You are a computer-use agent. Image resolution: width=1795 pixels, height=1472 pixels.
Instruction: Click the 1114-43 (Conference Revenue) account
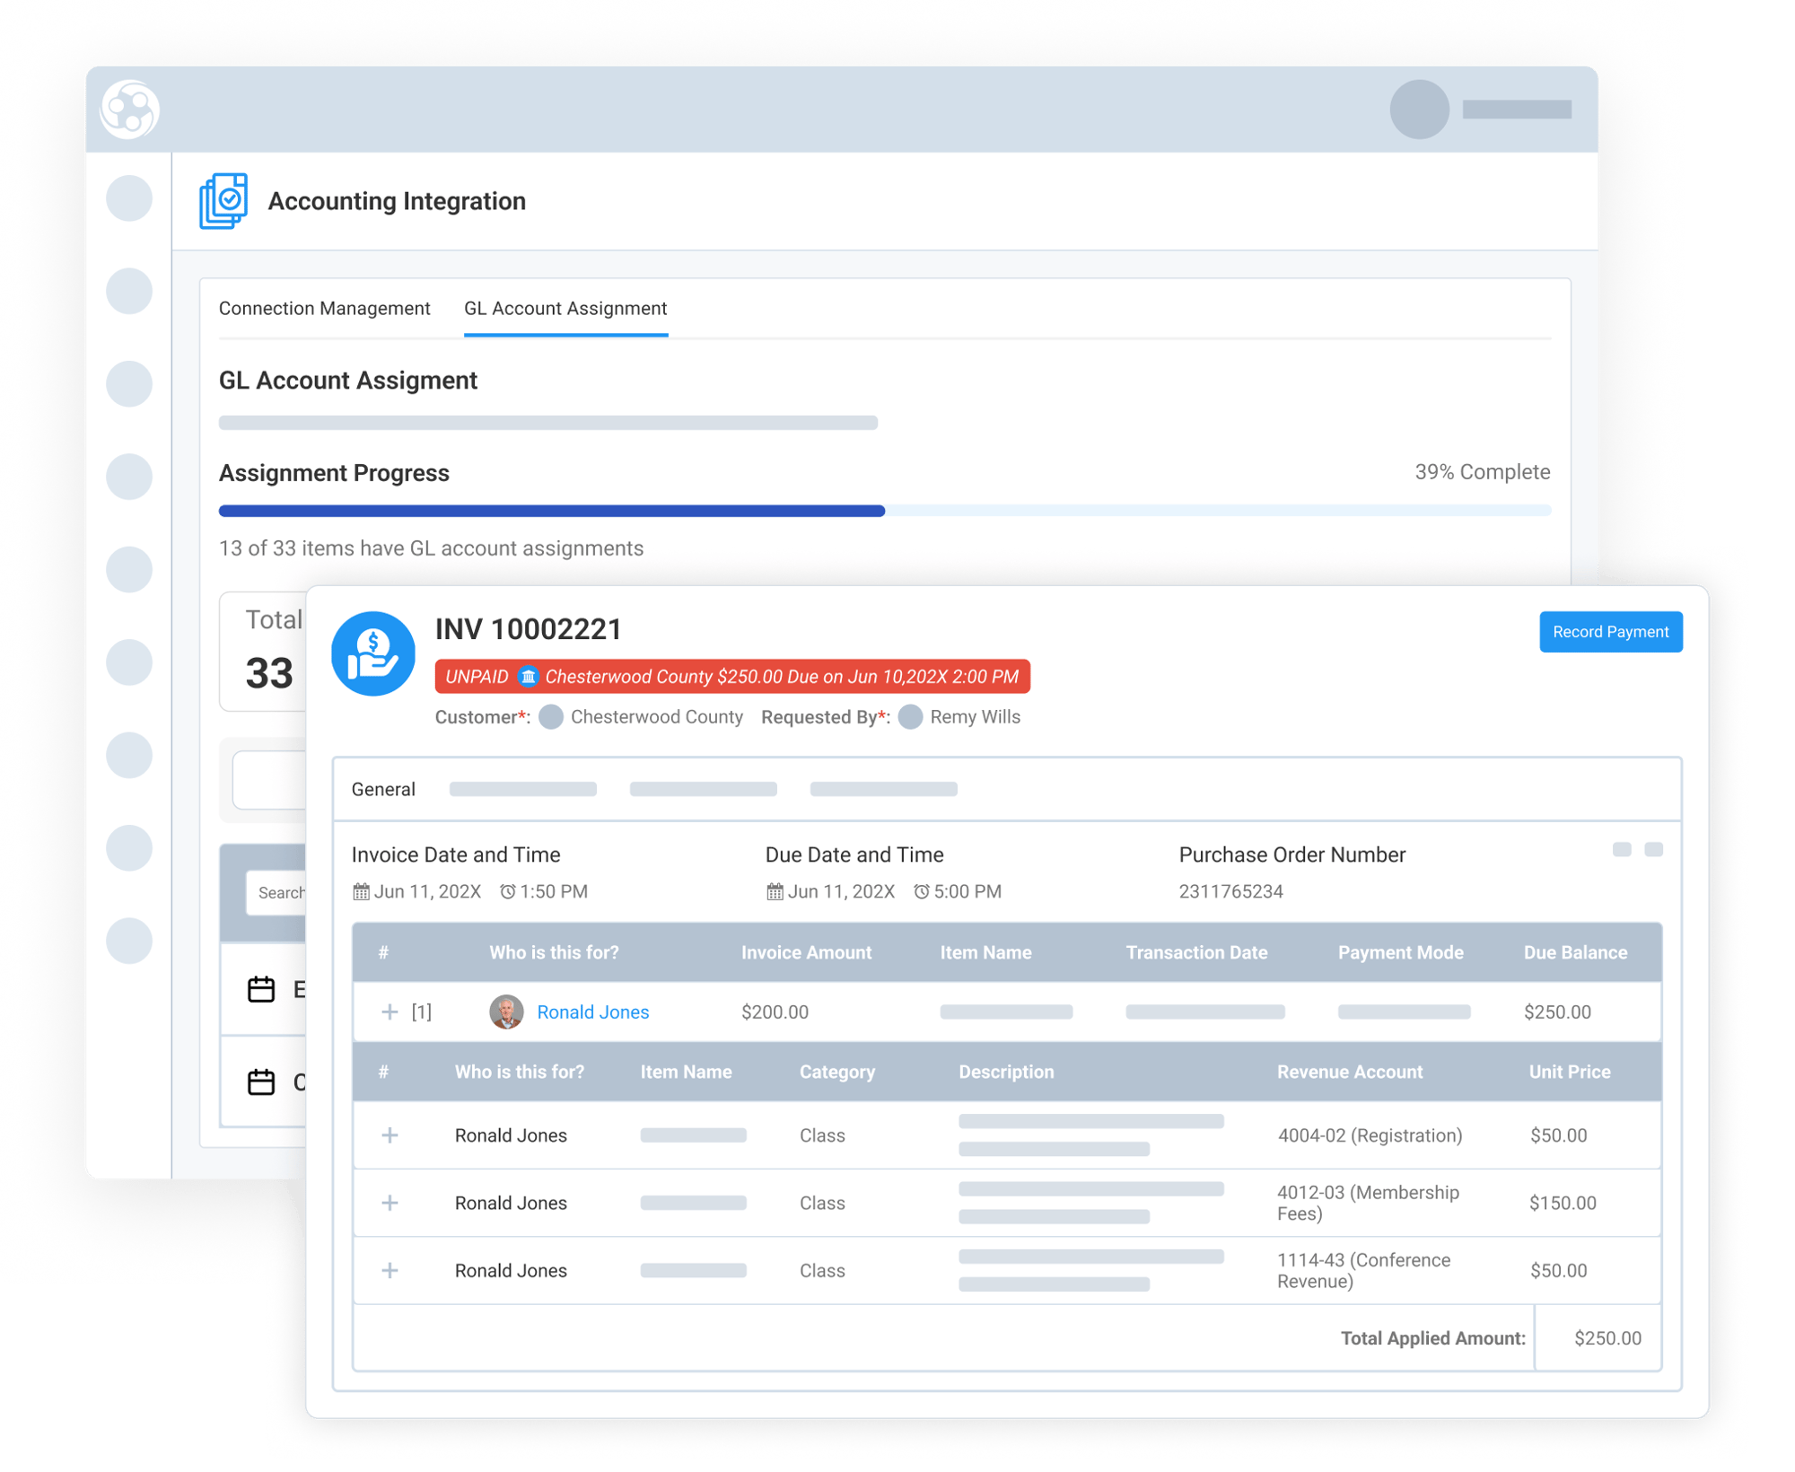tap(1364, 1270)
